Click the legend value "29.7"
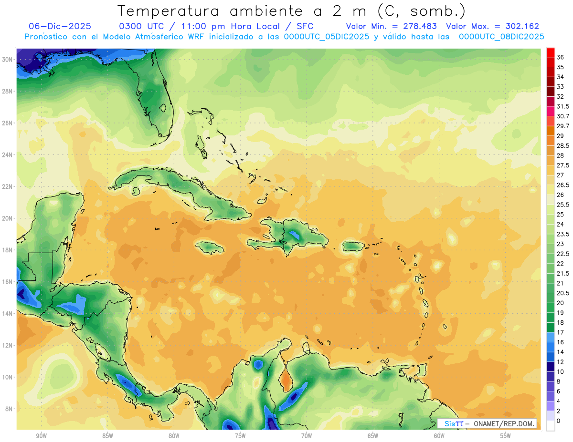The height and width of the screenshot is (442, 573). (563, 126)
